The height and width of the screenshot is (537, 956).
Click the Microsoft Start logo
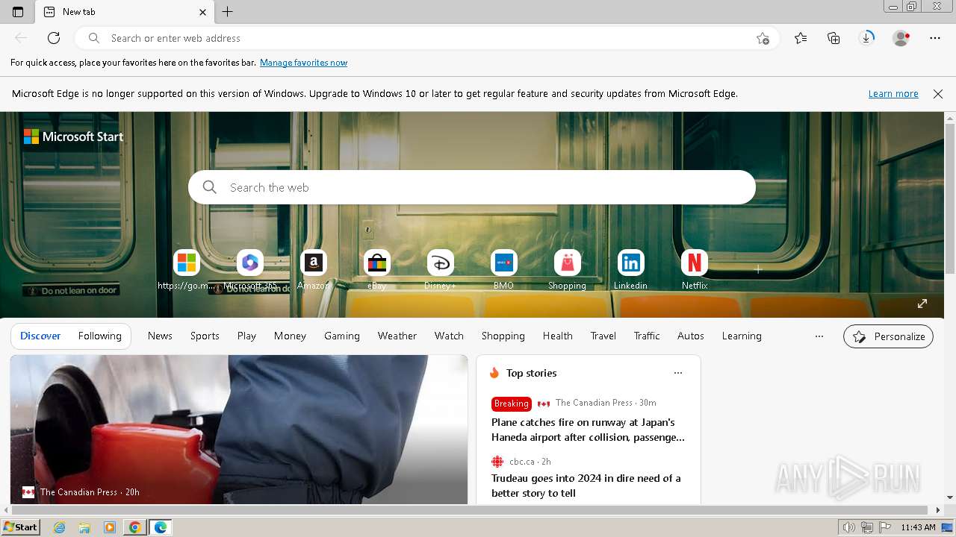point(73,136)
